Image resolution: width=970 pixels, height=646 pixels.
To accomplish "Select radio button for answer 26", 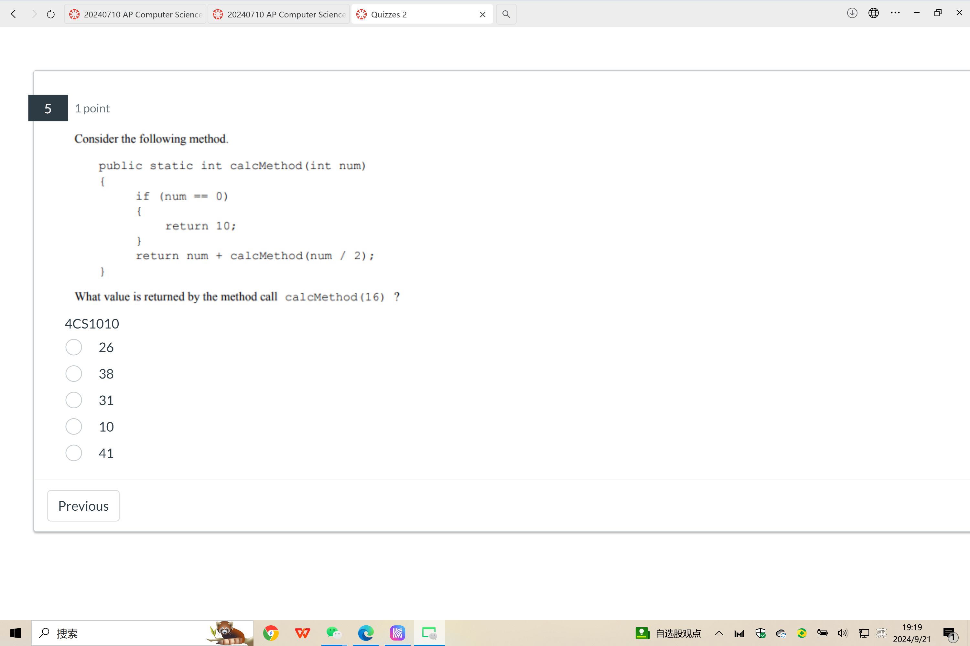I will pyautogui.click(x=74, y=347).
